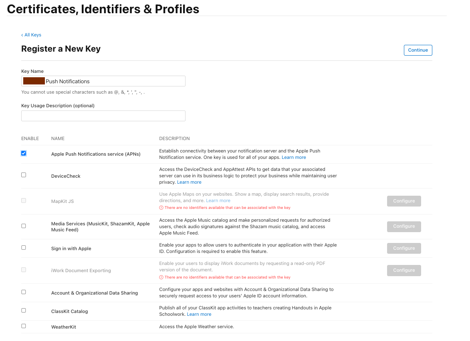470x341 pixels.
Task: Click Configure button for MapKit JS
Action: click(x=403, y=201)
